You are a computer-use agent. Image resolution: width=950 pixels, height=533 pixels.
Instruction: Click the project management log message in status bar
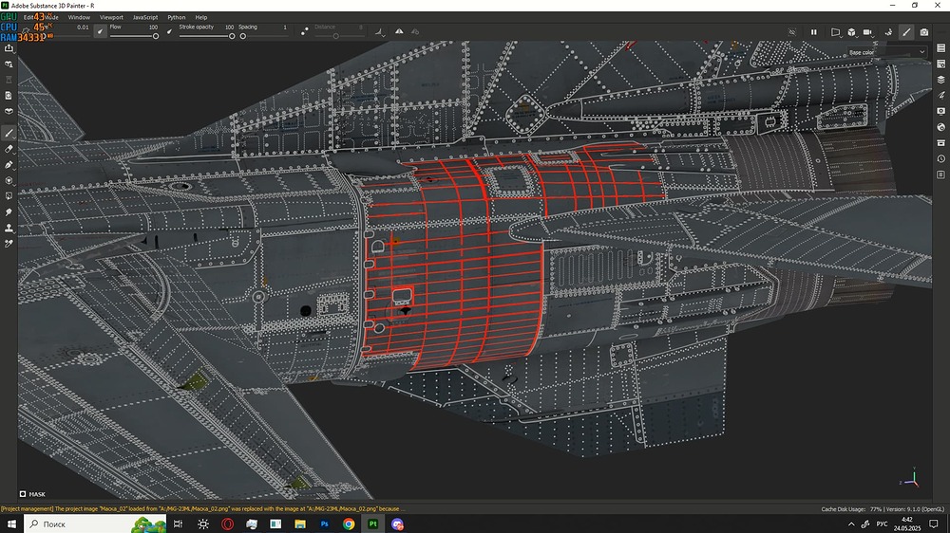point(203,508)
